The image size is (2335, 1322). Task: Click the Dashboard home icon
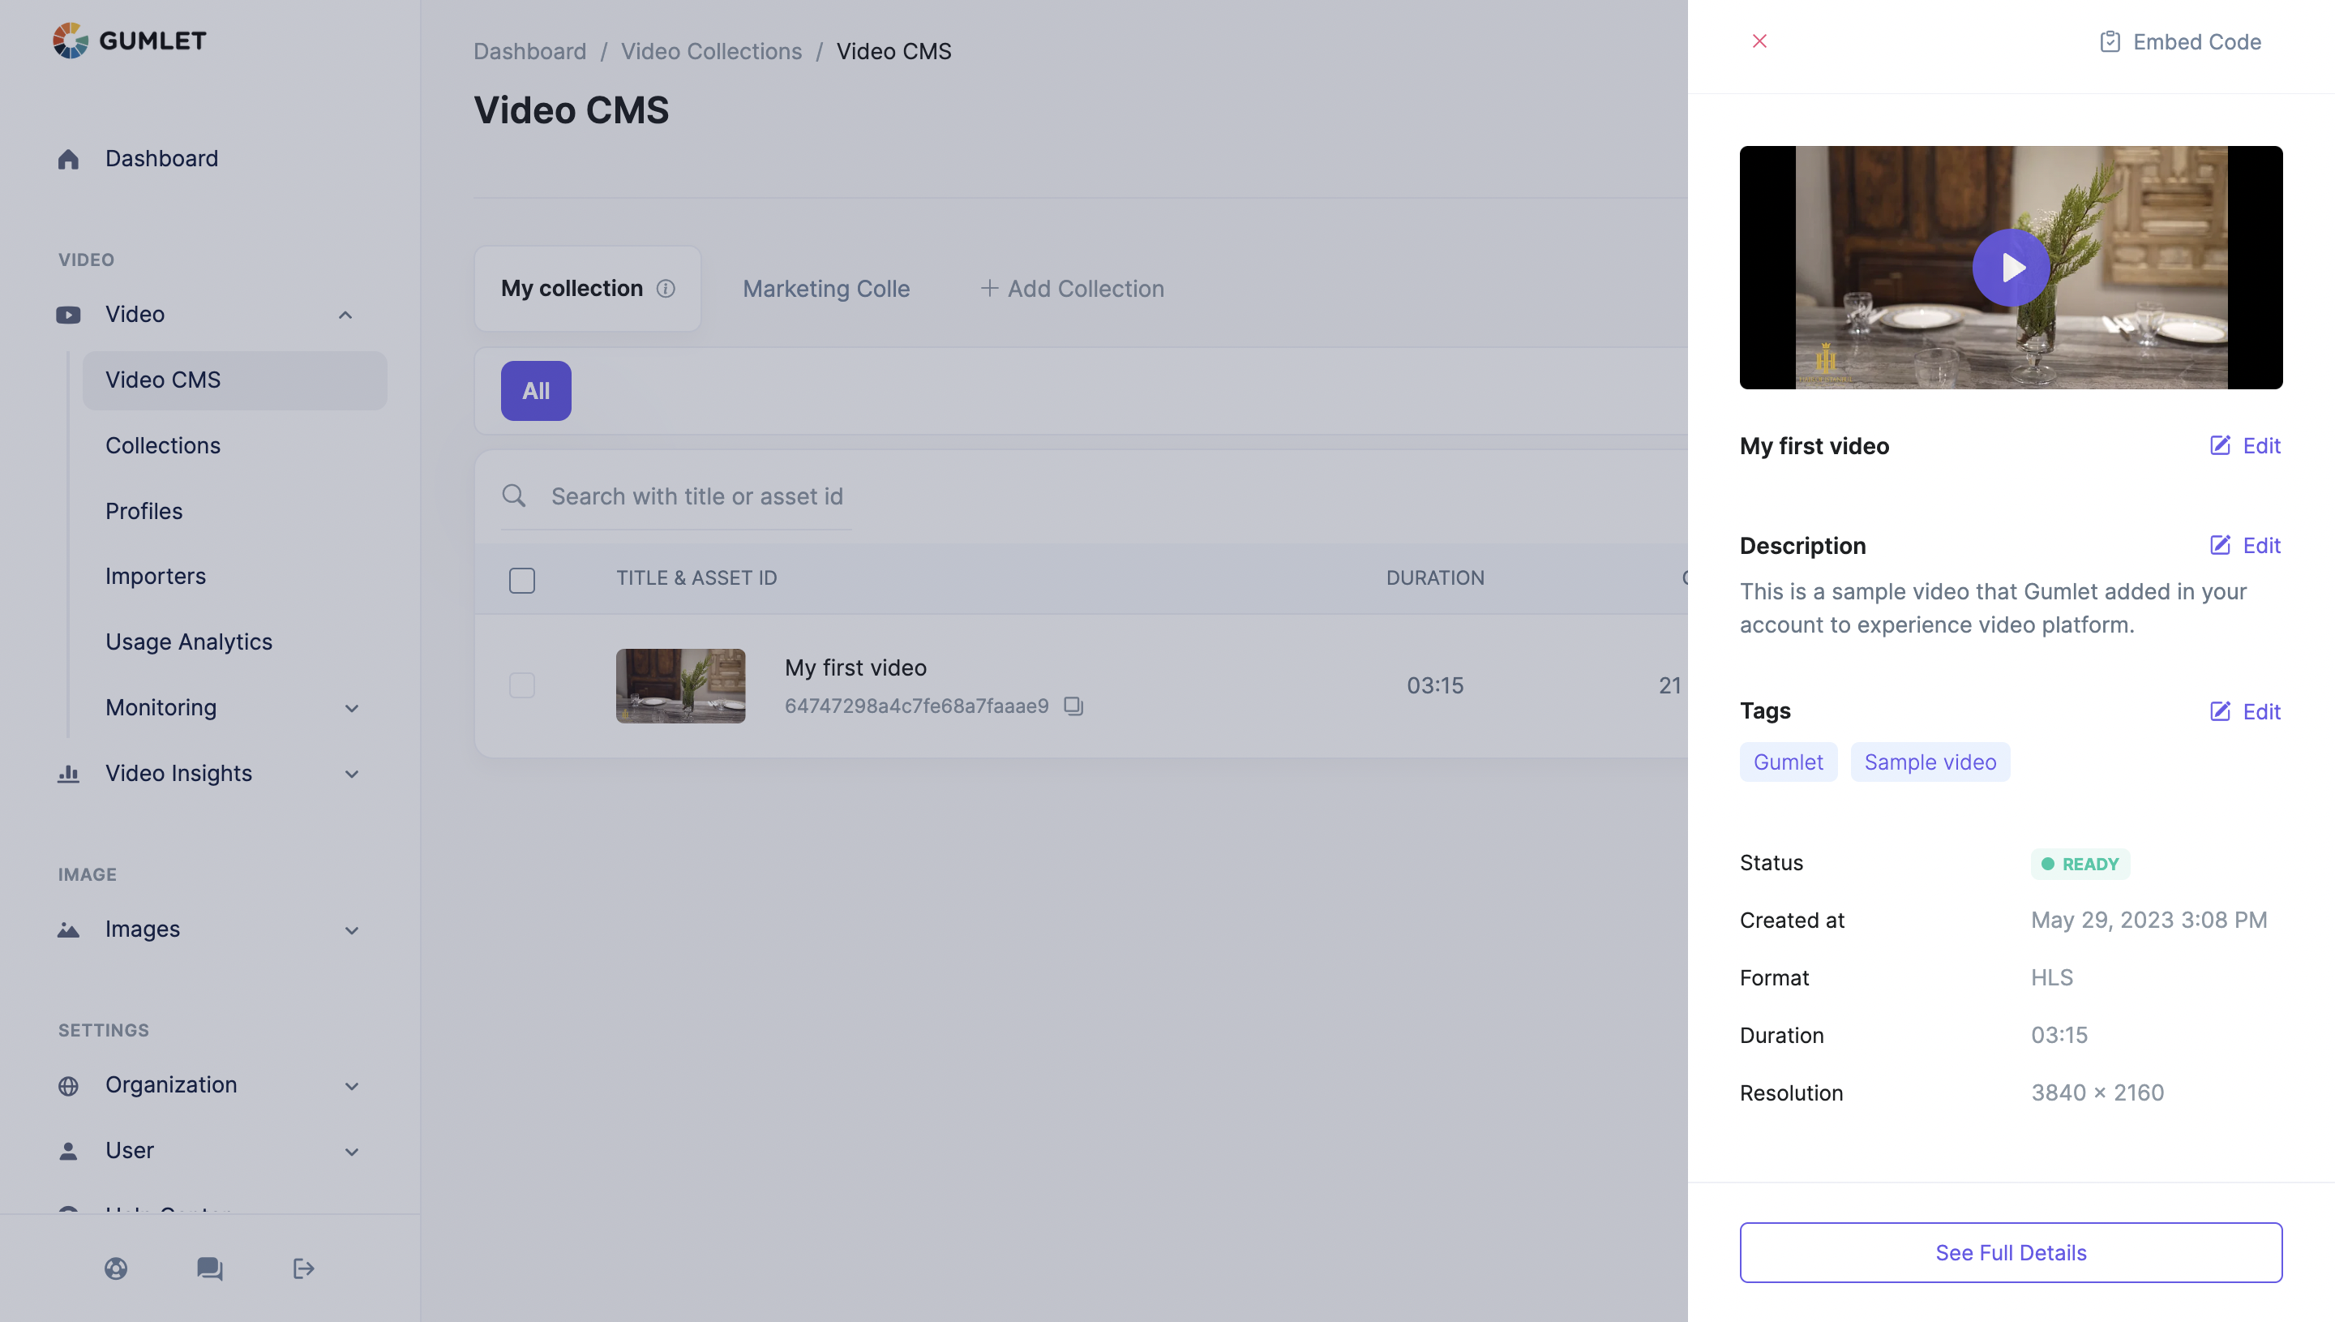(68, 159)
